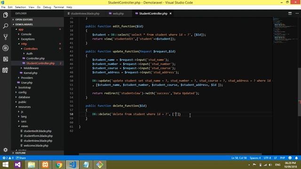Collapse the Http folder
The image size is (301, 169).
(x=37, y=44)
